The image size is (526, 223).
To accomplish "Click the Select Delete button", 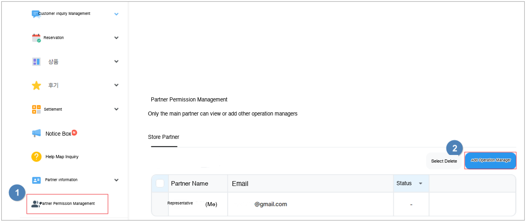I will [x=444, y=161].
